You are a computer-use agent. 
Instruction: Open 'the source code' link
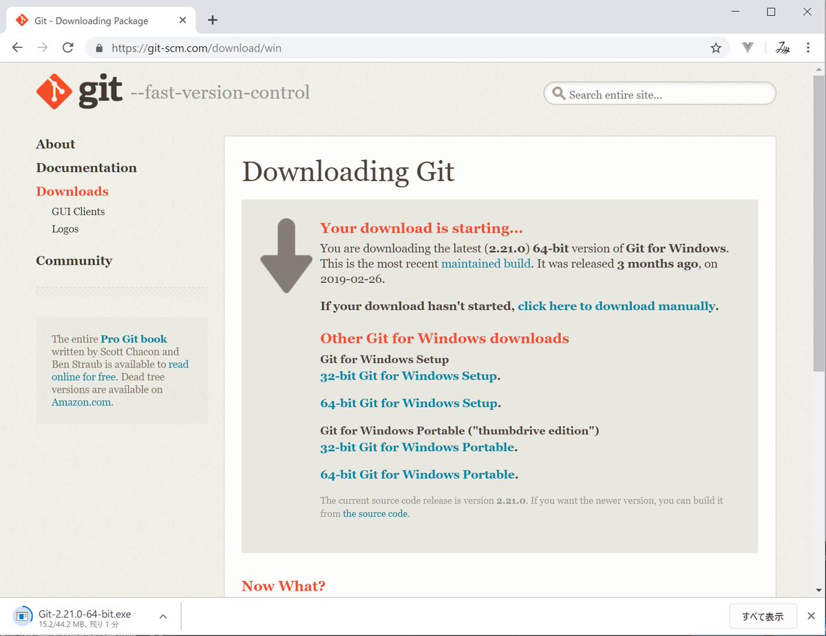(375, 514)
